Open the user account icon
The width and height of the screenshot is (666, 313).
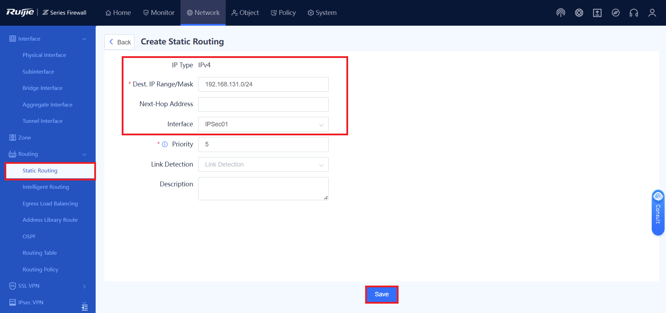coord(652,13)
